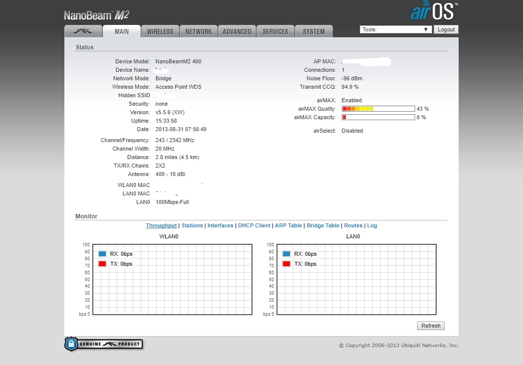This screenshot has height=365, width=523.
Task: Click 'RX: 0bps' in the WLAN0 graph
Action: click(121, 254)
